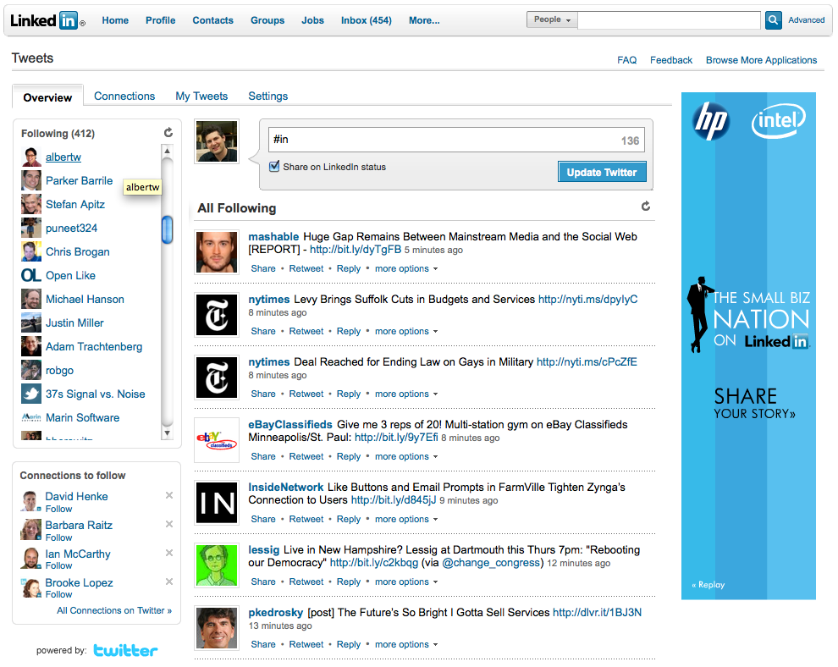This screenshot has height=667, width=838.
Task: Expand more options on mashable tweet
Action: click(406, 269)
